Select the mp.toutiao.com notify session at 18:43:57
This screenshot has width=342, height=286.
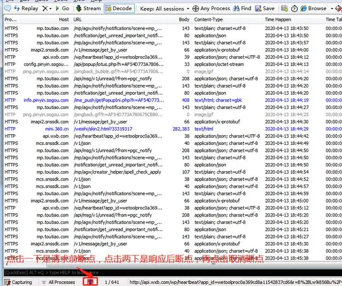(173, 43)
